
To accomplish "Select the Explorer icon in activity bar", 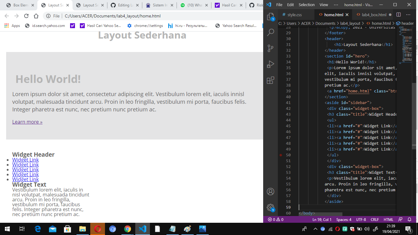I will [271, 16].
